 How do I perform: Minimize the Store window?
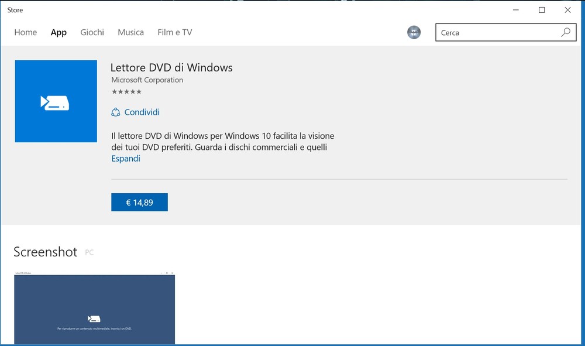(516, 10)
